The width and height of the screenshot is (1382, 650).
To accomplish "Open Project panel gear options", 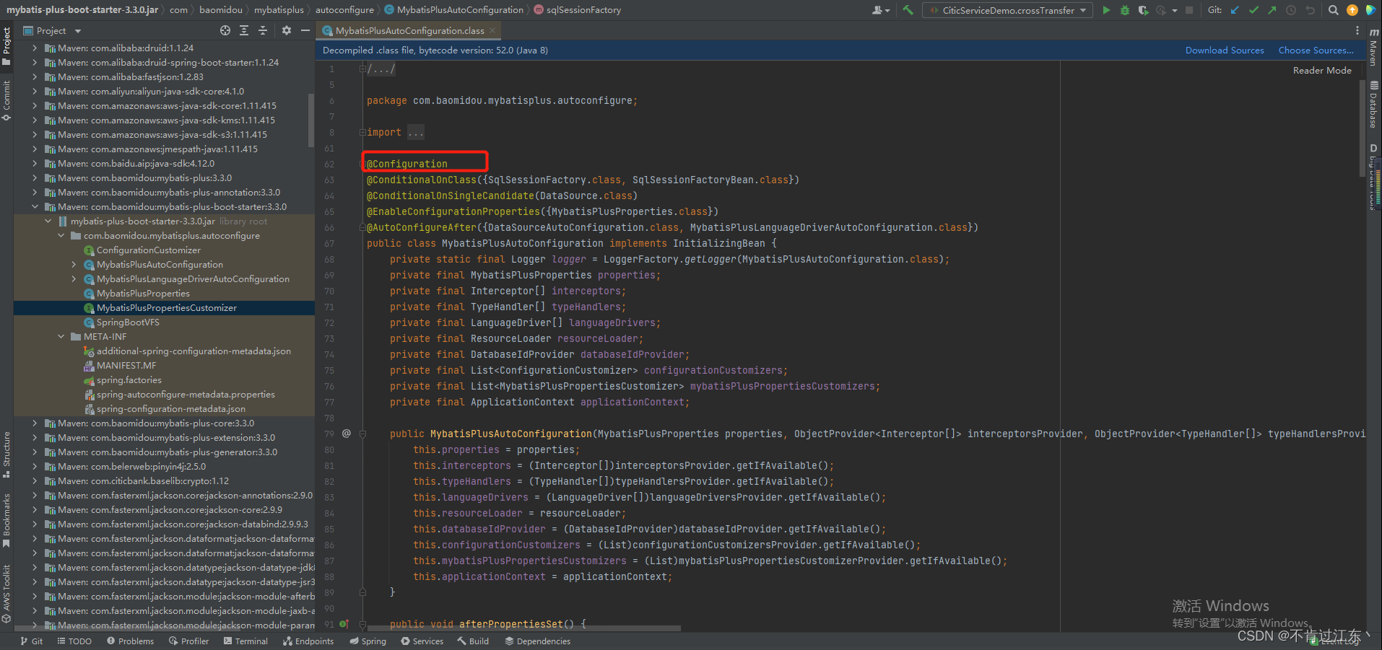I will click(x=287, y=30).
